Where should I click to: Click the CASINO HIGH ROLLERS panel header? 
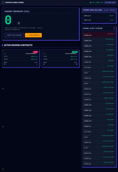click(99, 10)
